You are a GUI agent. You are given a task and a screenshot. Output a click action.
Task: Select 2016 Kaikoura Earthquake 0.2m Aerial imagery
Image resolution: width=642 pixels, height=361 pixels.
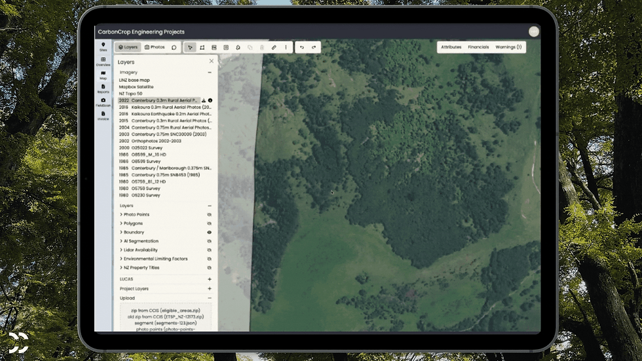click(x=165, y=114)
